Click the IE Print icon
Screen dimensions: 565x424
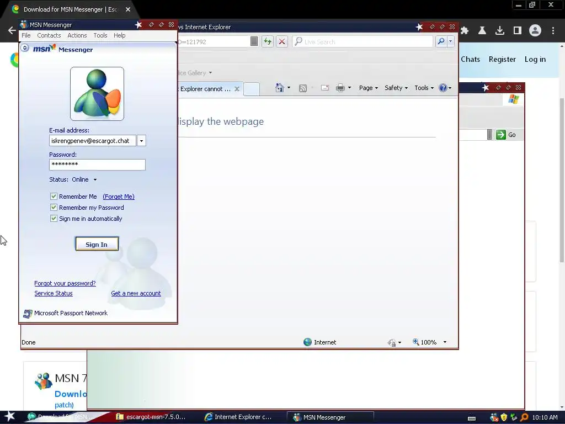[340, 88]
